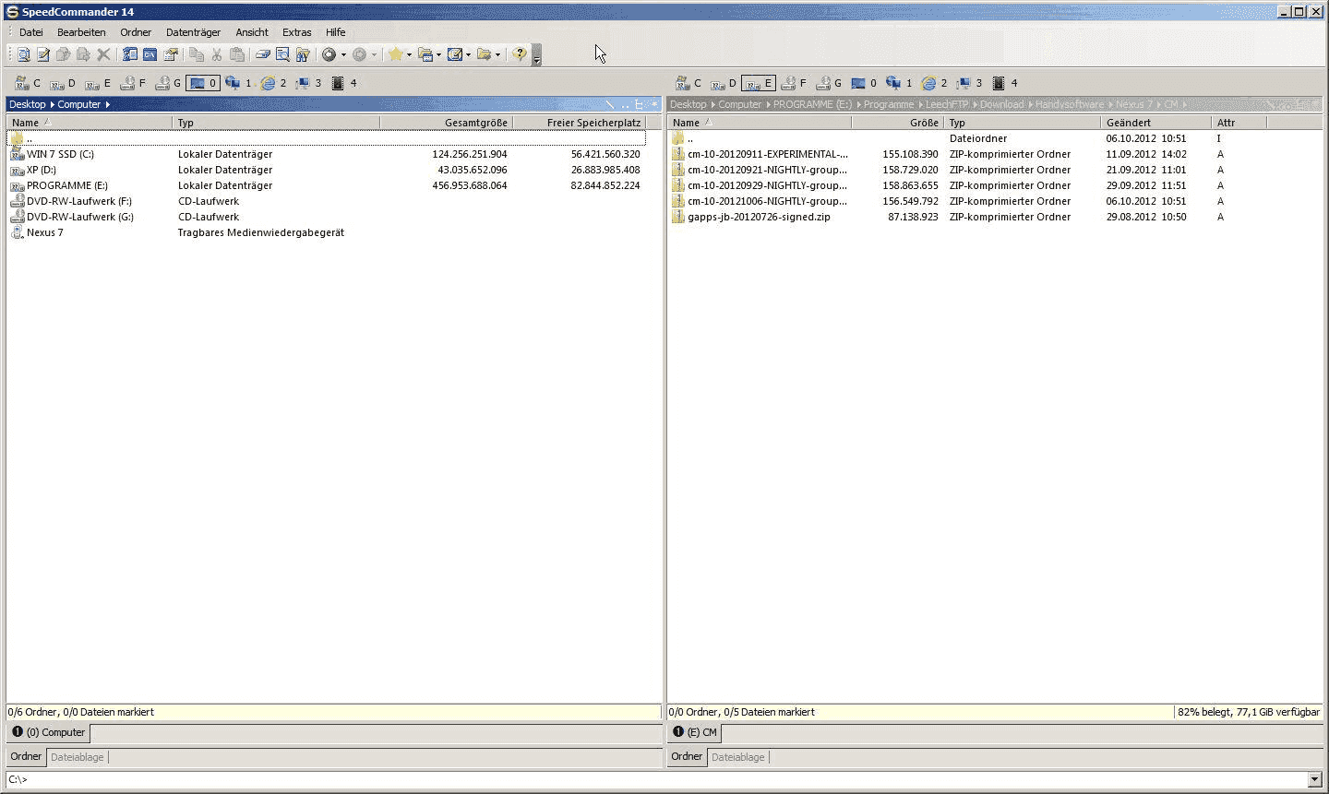This screenshot has width=1329, height=794.
Task: Open the Datenträger menu
Action: coord(193,32)
